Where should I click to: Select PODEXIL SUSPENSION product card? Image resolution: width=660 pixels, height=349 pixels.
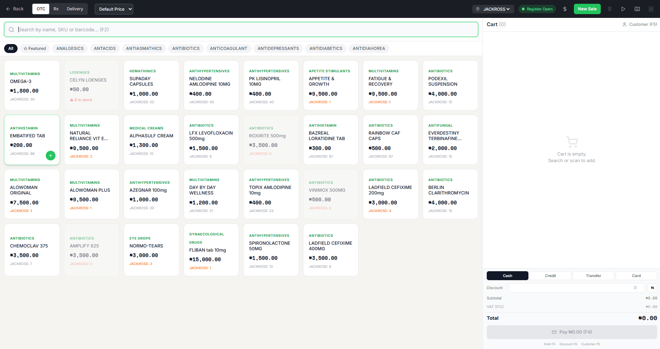point(450,85)
